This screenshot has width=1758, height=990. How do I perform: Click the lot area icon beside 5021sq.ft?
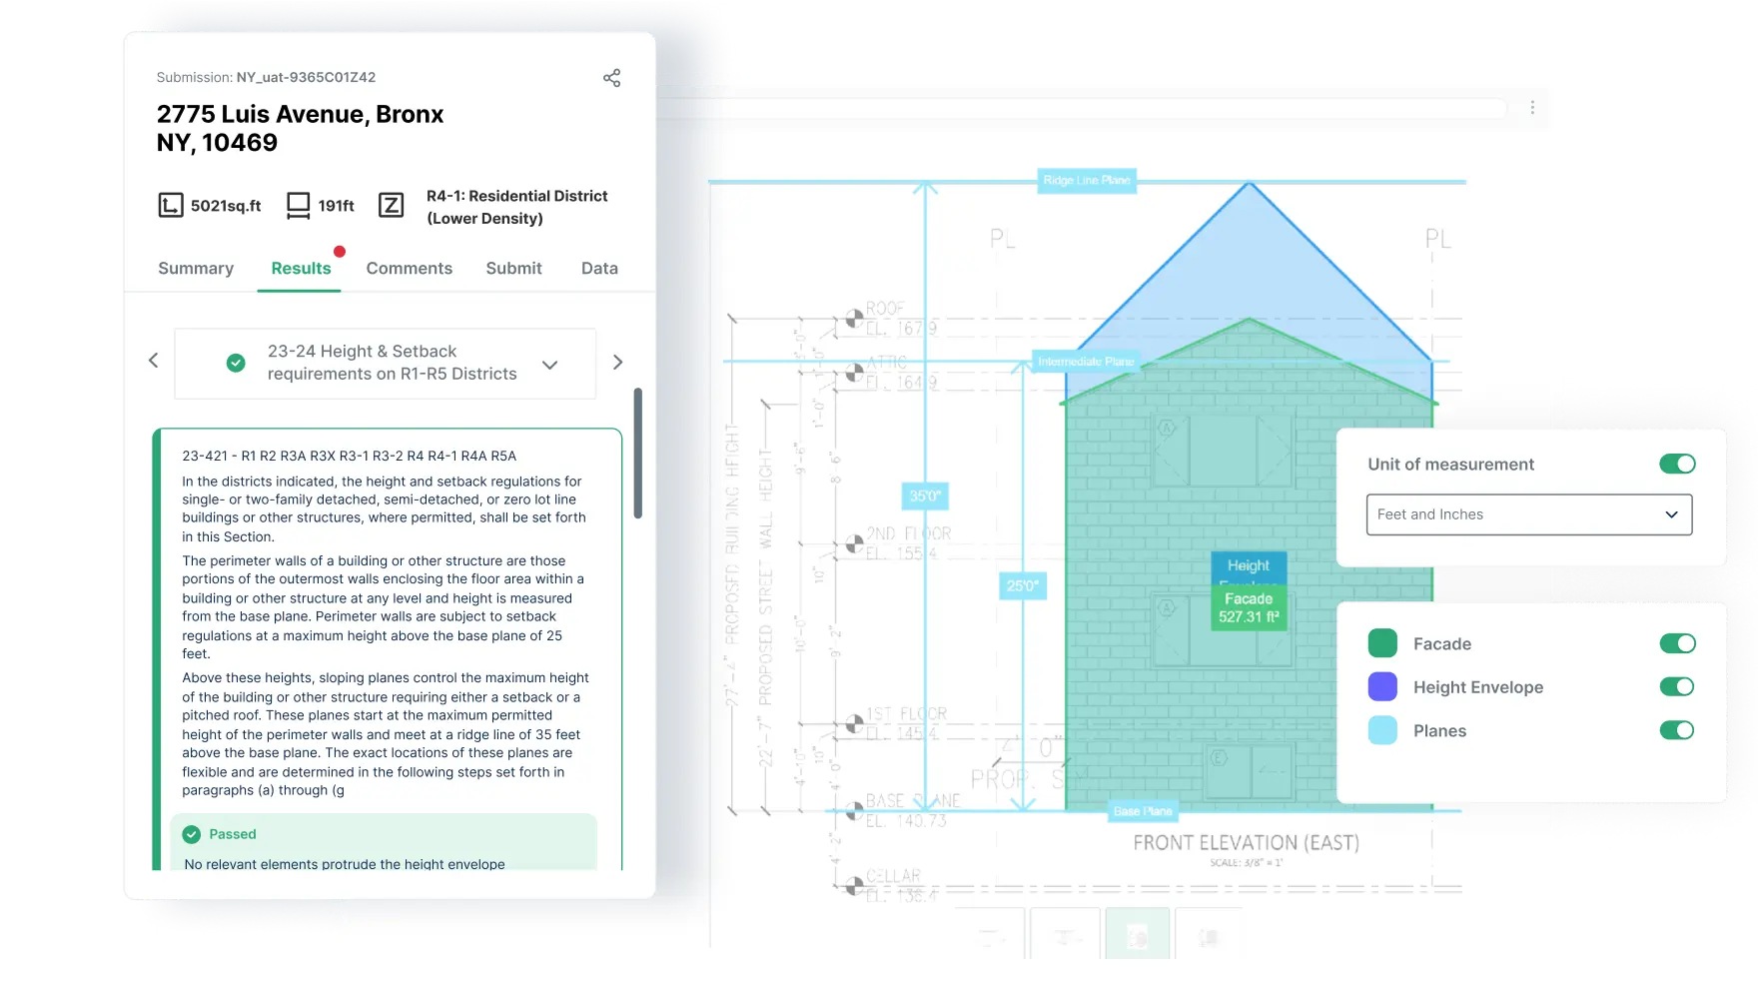(171, 206)
